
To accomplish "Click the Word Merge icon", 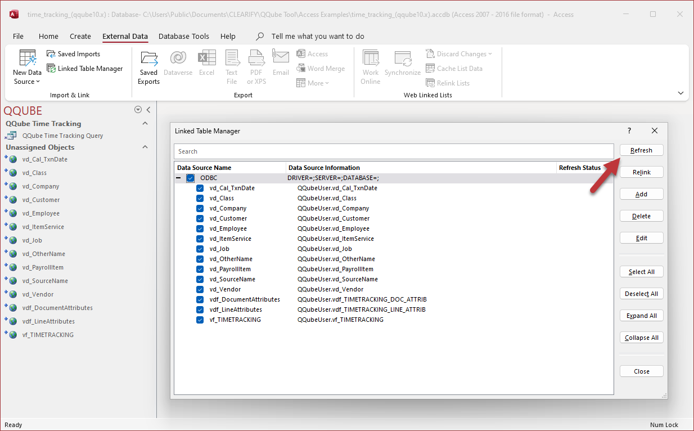I will pos(301,69).
